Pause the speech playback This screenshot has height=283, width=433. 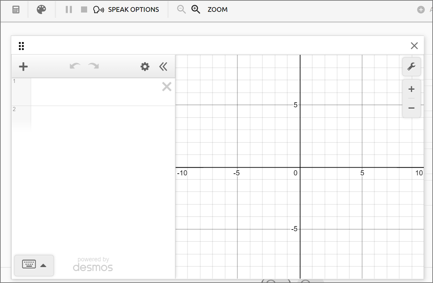tap(69, 9)
